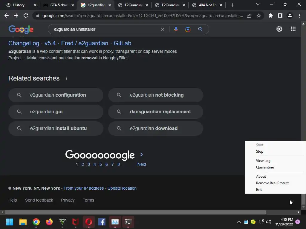Open Opera browser from taskbar
Image resolution: width=306 pixels, height=229 pixels.
point(89,222)
